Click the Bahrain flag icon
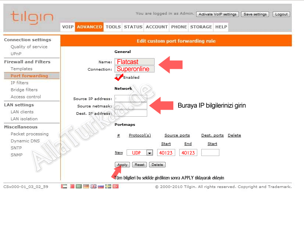 point(71,187)
